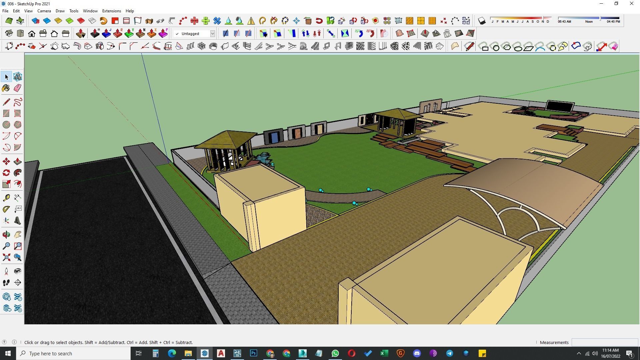This screenshot has width=640, height=360.
Task: Select the Eraser tool
Action: coord(18,88)
